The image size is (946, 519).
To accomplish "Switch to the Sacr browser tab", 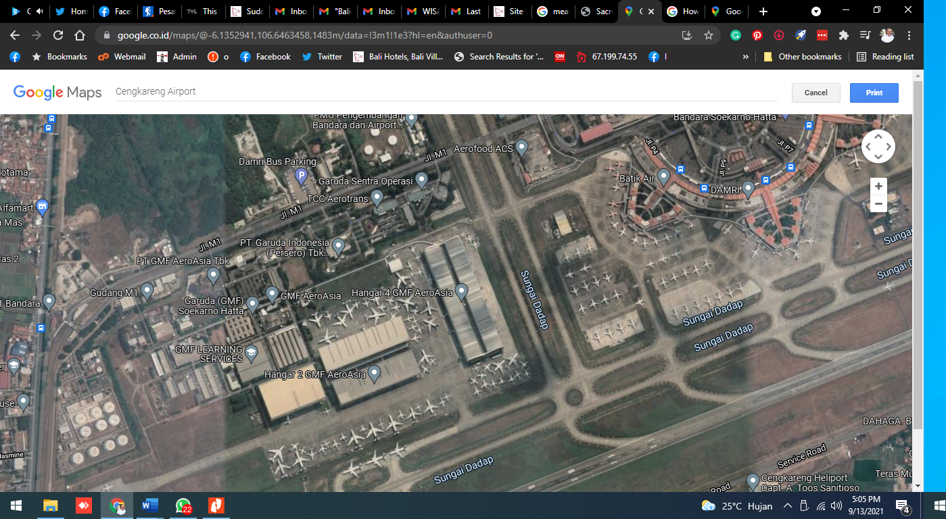I will pyautogui.click(x=597, y=11).
